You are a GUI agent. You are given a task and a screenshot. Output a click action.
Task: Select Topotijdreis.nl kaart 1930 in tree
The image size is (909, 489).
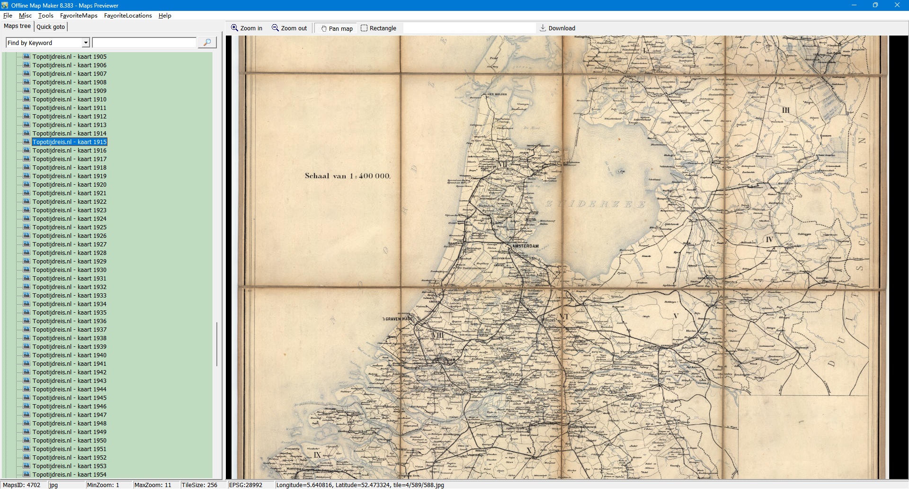point(69,270)
